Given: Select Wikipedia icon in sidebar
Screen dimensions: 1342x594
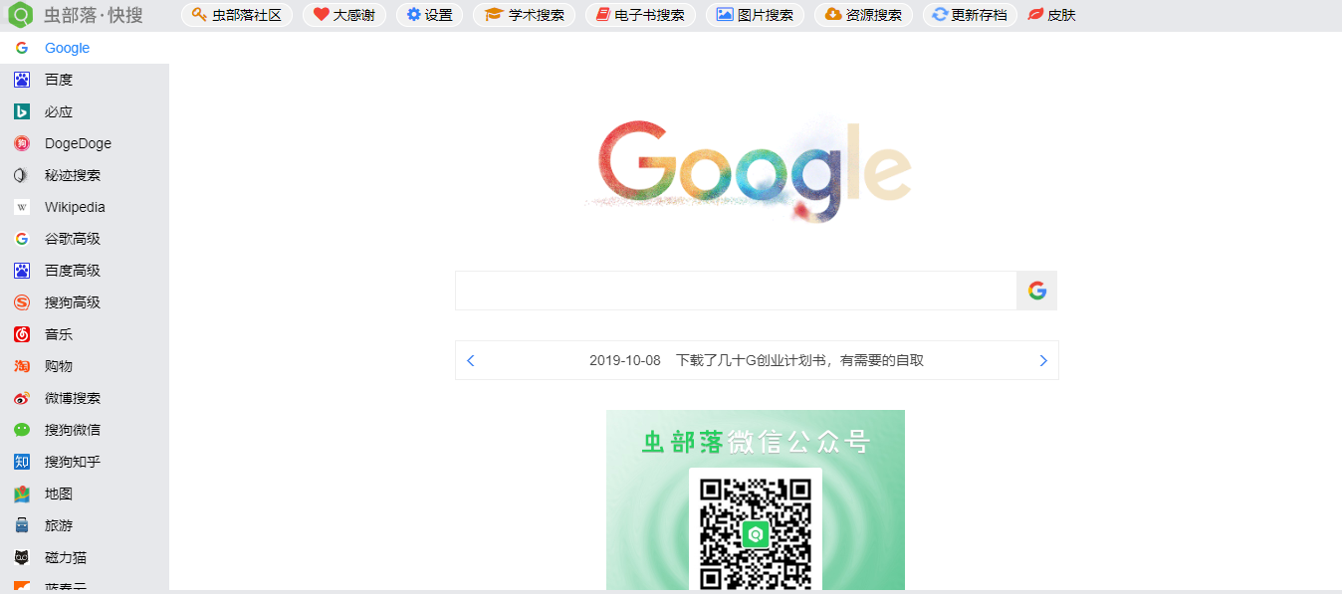Looking at the screenshot, I should 22,207.
